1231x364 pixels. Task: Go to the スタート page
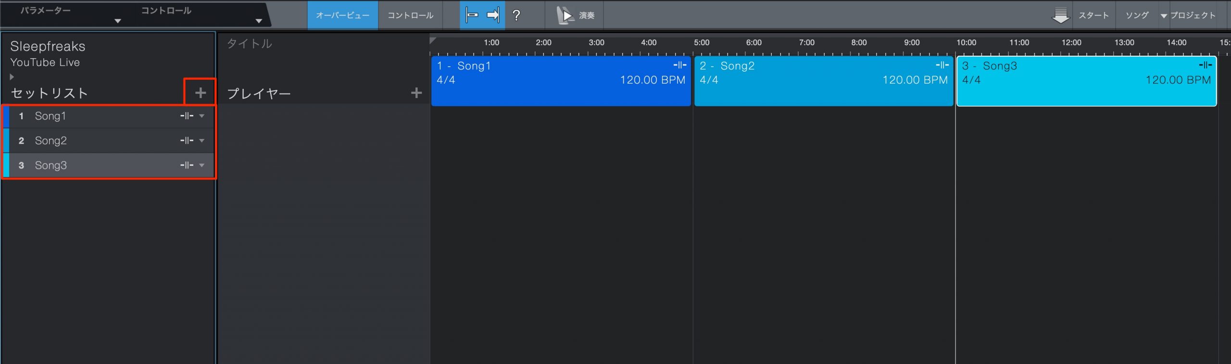coord(1093,15)
